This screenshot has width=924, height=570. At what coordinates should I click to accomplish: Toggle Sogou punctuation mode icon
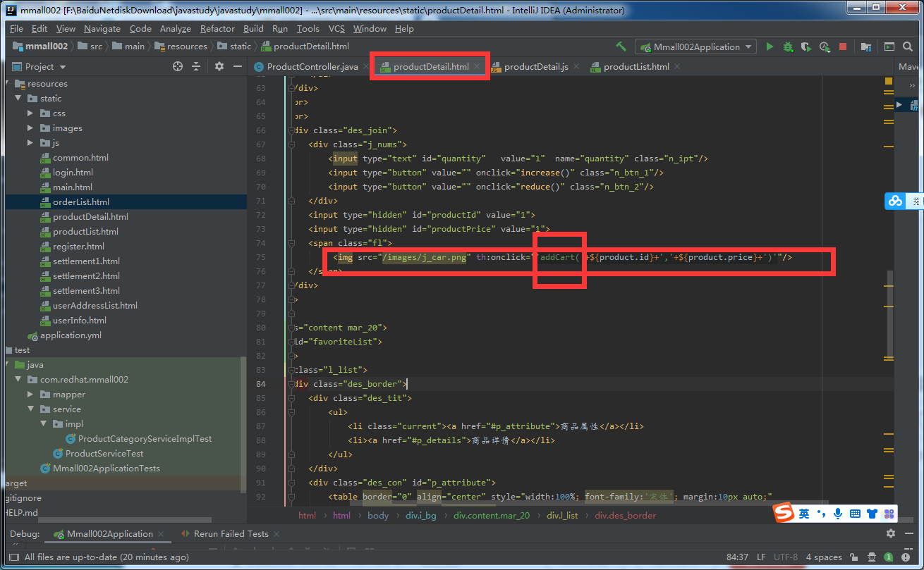[x=821, y=514]
